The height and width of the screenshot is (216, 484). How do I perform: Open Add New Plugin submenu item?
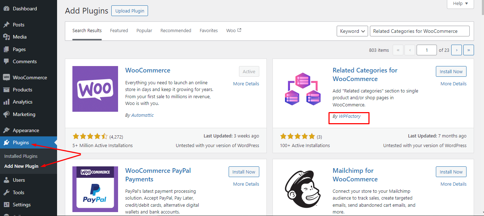21,166
